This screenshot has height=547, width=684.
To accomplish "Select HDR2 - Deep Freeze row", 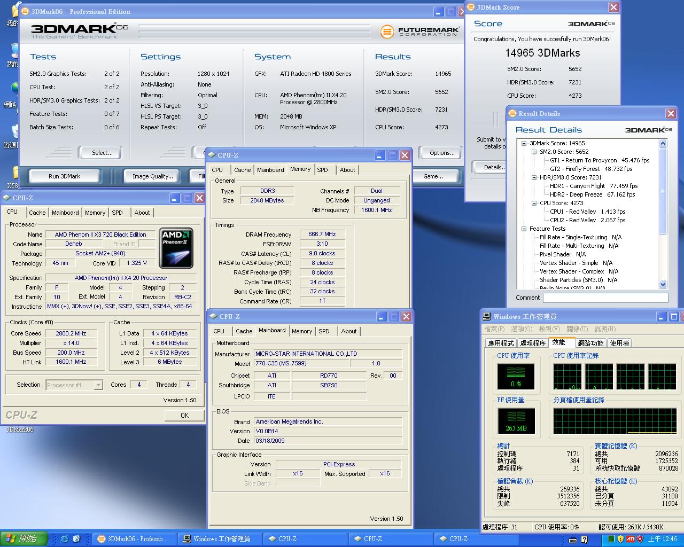I will (592, 194).
